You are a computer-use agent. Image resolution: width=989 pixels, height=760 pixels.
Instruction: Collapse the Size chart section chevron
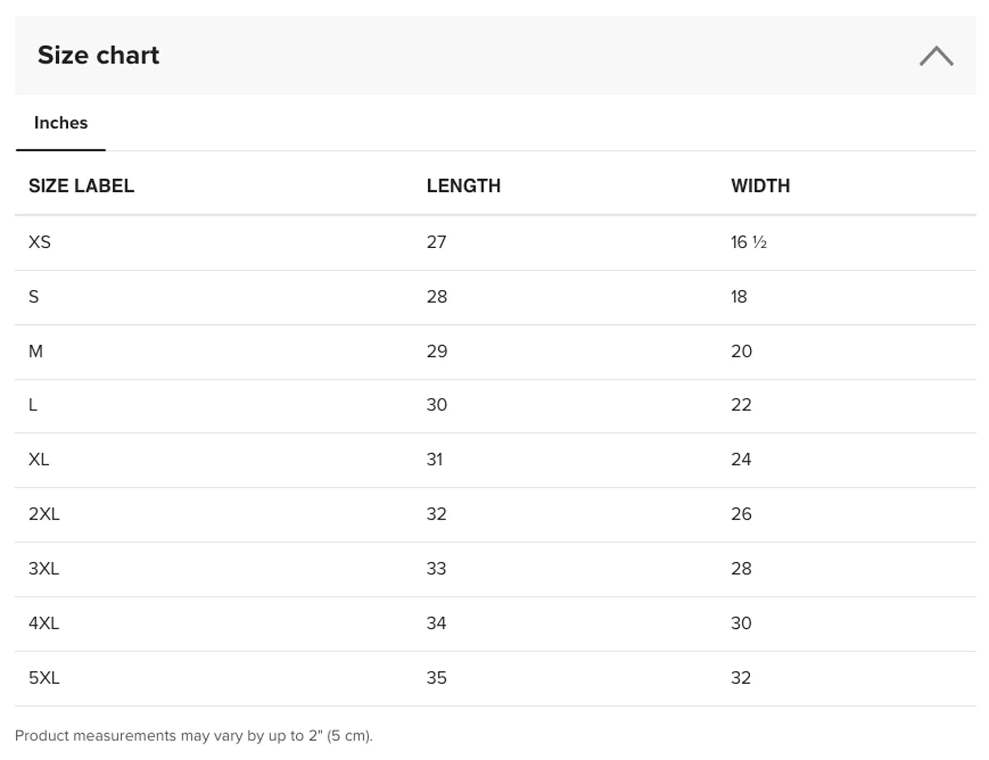click(x=936, y=56)
